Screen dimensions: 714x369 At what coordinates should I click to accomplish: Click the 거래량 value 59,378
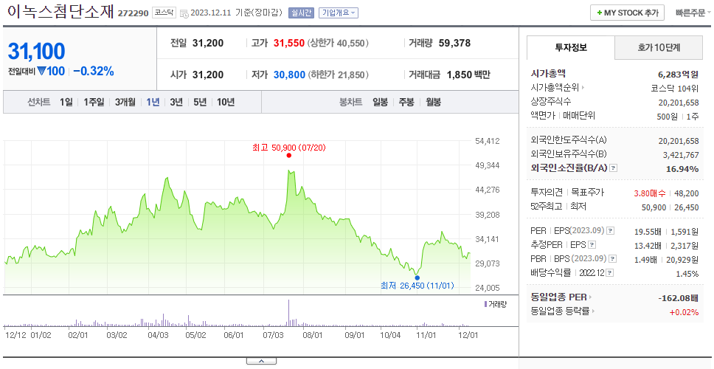(454, 44)
